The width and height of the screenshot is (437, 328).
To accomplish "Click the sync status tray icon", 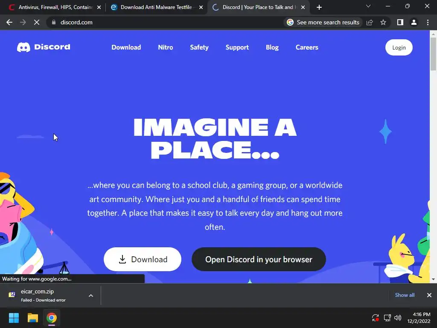I will tap(376, 318).
